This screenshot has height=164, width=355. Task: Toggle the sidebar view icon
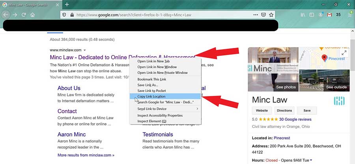tap(312, 15)
